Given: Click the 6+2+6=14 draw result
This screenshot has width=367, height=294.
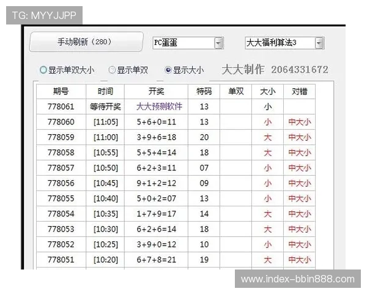Looking at the screenshot, I should tap(156, 229).
